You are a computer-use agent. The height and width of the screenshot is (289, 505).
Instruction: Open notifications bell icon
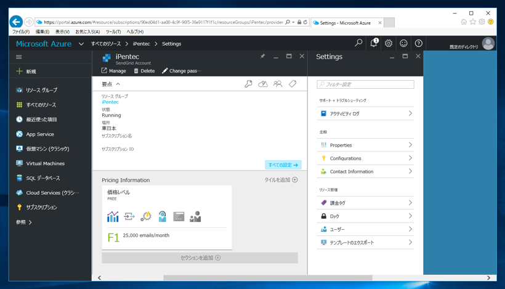374,43
